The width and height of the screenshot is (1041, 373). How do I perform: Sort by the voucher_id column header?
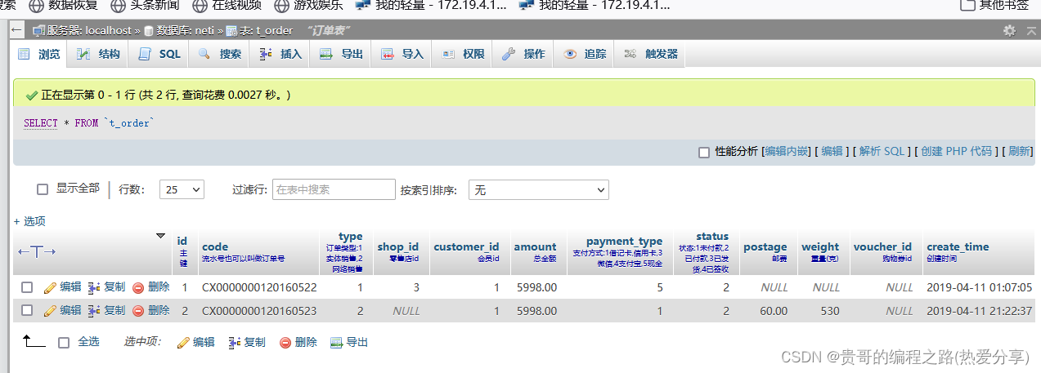tap(882, 246)
